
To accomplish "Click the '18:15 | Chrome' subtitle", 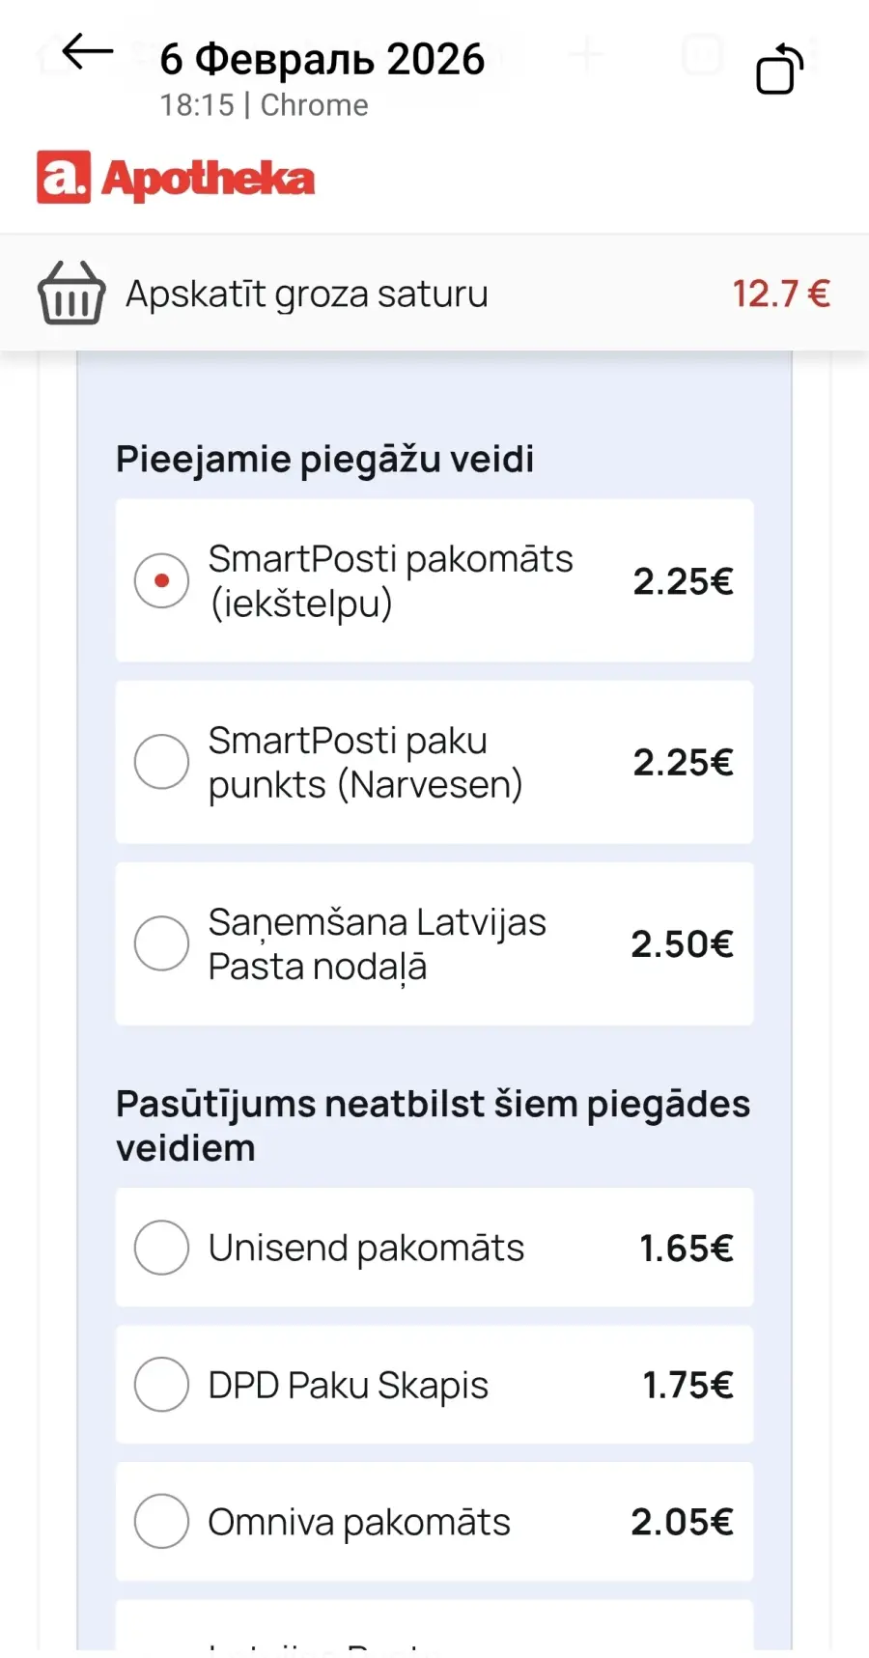I will (x=264, y=105).
